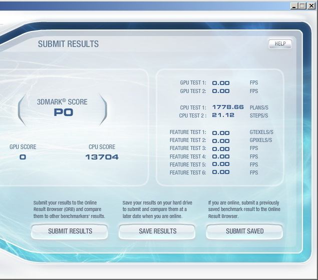The width and height of the screenshot is (318, 280).
Task: Click the PLANS/S unit text
Action: click(259, 107)
